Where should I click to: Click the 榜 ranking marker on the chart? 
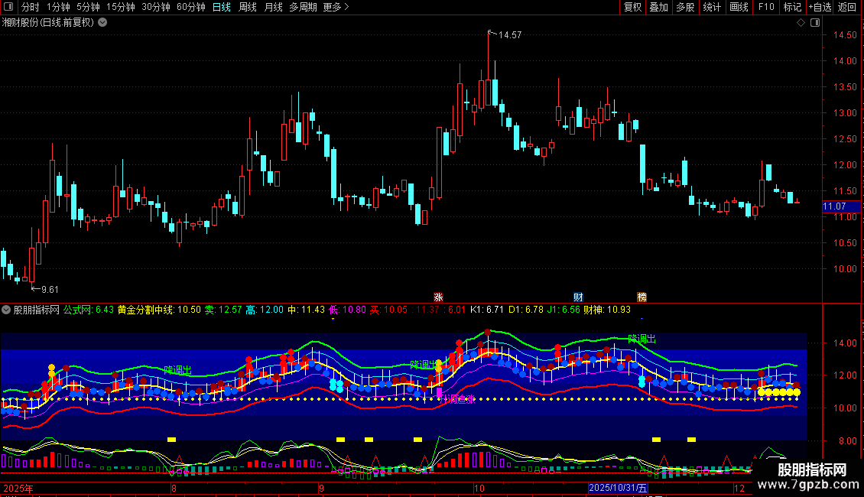pos(642,297)
